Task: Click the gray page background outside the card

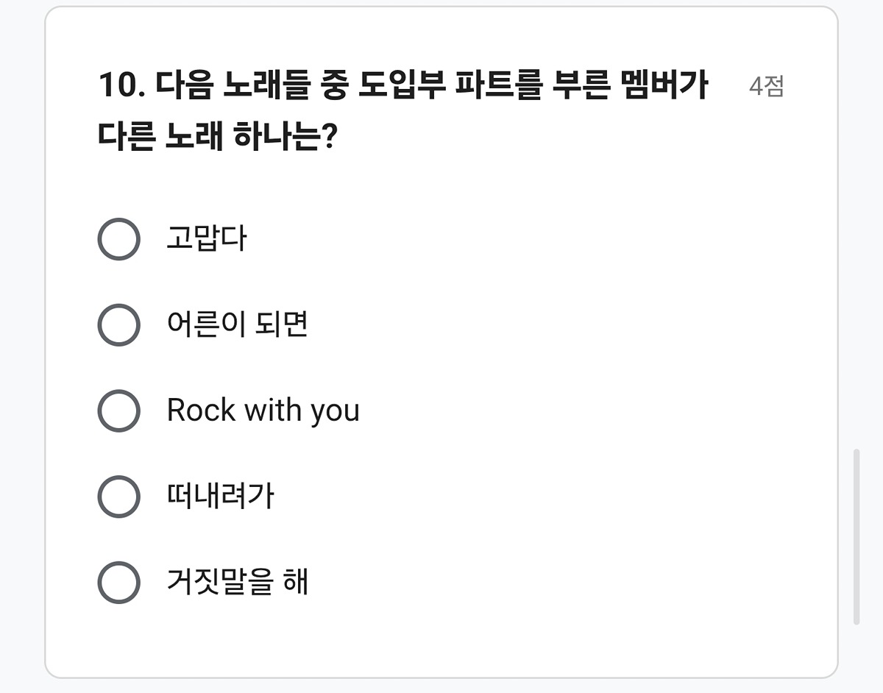Action: [x=21, y=368]
